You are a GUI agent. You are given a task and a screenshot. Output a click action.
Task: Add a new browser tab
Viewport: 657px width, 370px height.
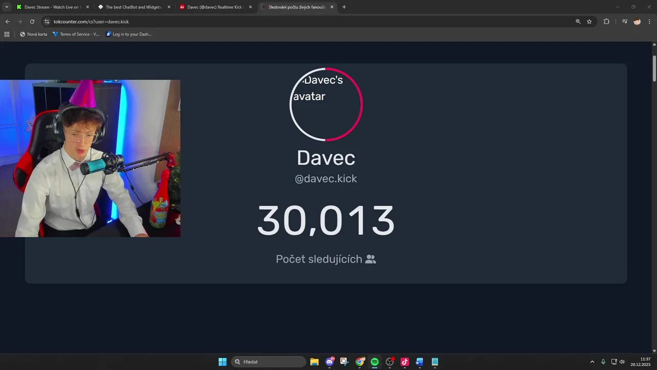pyautogui.click(x=344, y=7)
